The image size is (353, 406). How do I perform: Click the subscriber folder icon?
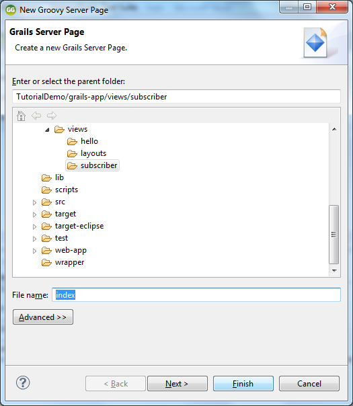point(72,166)
